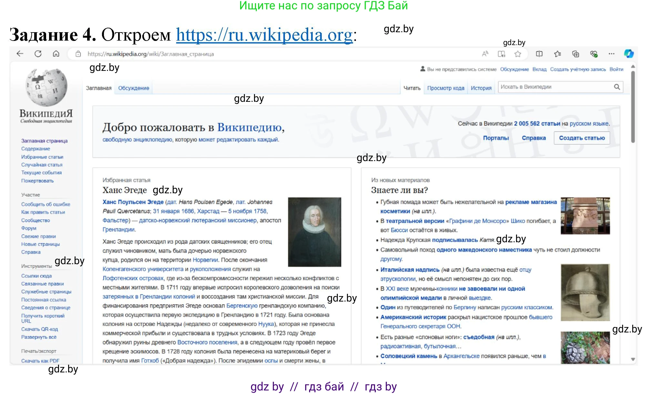Open the Collections icon
648x394 pixels.
pyautogui.click(x=576, y=54)
